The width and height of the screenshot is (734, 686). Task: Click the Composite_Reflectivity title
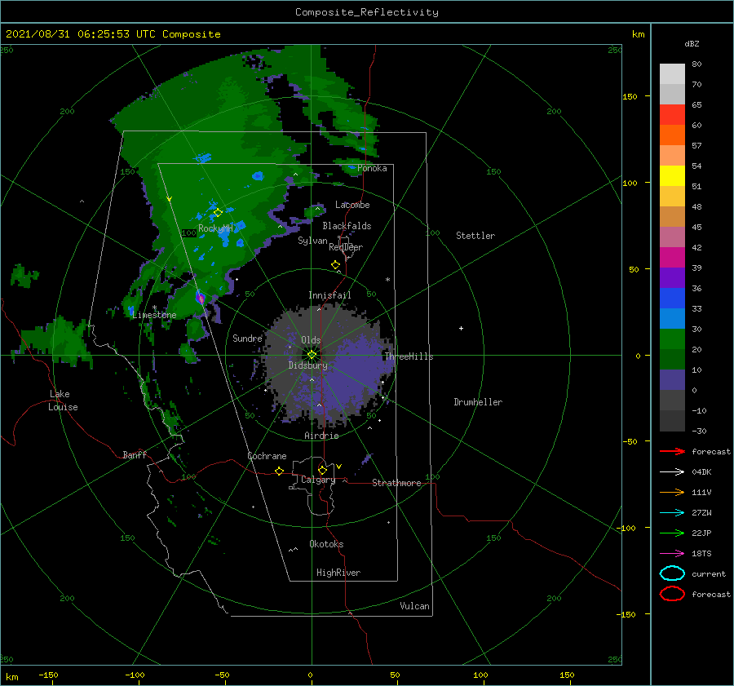(x=366, y=12)
